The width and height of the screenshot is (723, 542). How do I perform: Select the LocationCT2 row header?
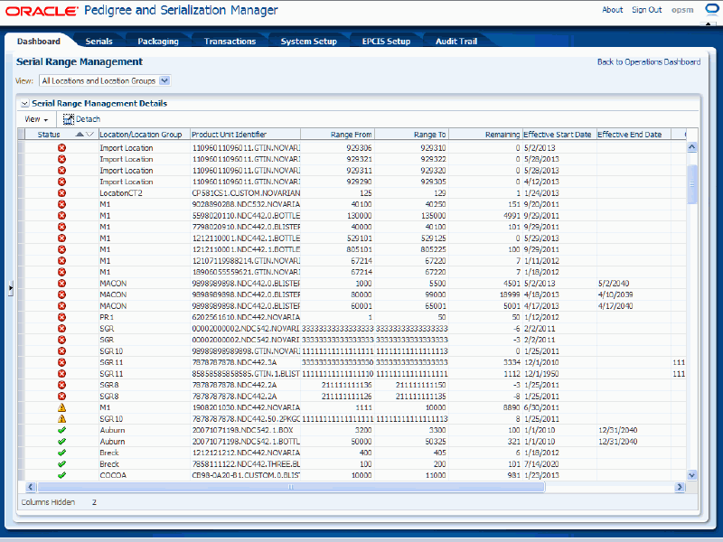coord(21,193)
